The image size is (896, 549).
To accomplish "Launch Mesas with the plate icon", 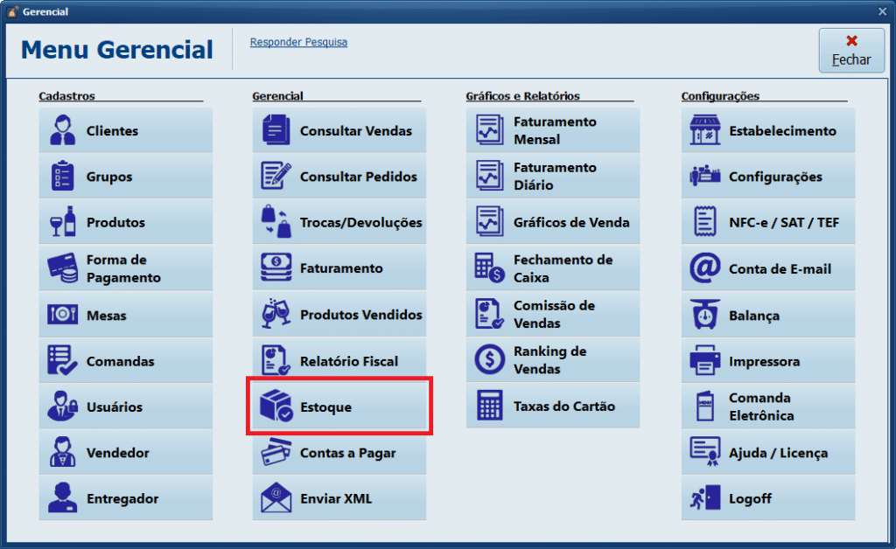I will pyautogui.click(x=62, y=316).
